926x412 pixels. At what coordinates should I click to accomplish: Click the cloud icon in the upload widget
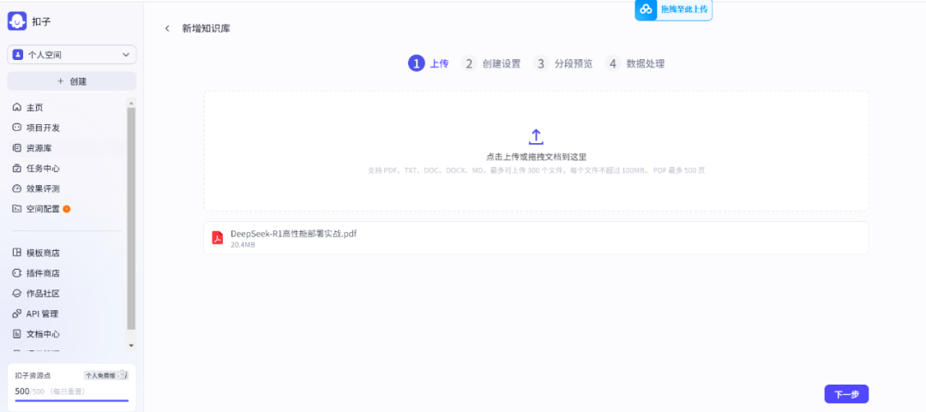point(646,9)
